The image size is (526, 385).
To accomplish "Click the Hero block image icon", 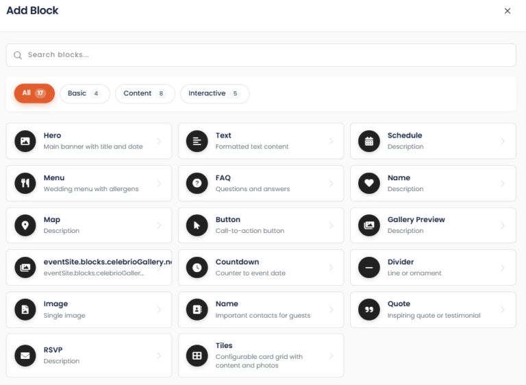I will point(25,141).
